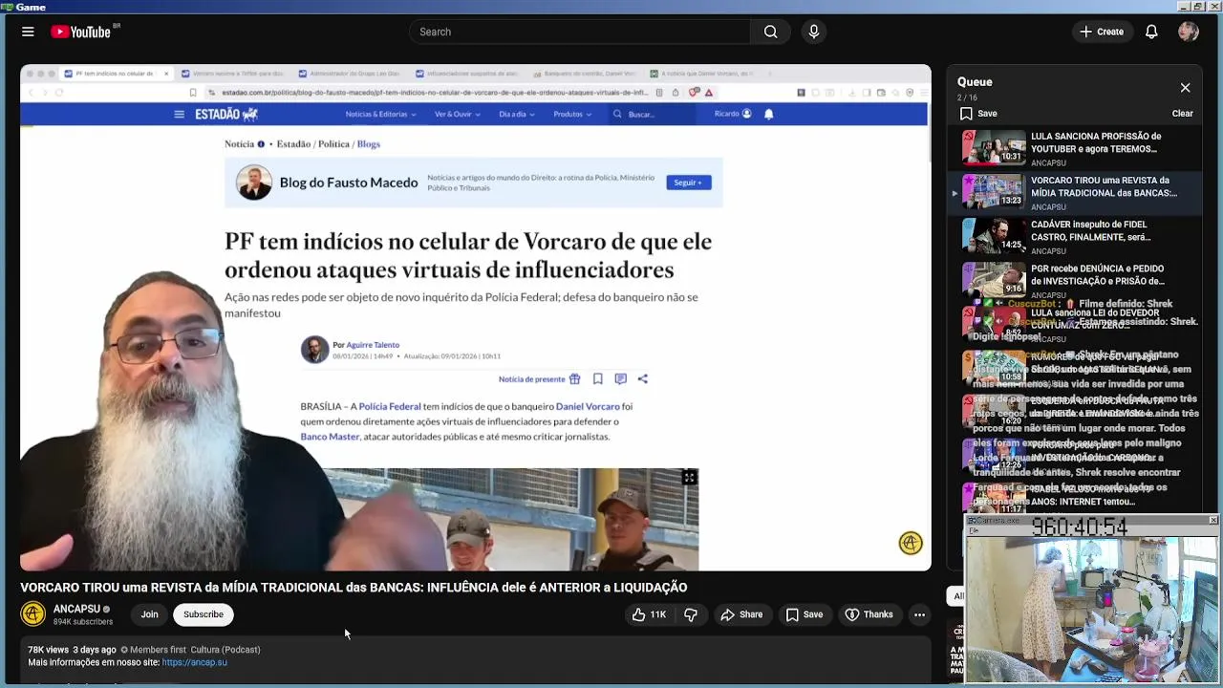The height and width of the screenshot is (688, 1223).
Task: Open the https://ancap.su link in description
Action: pos(194,662)
